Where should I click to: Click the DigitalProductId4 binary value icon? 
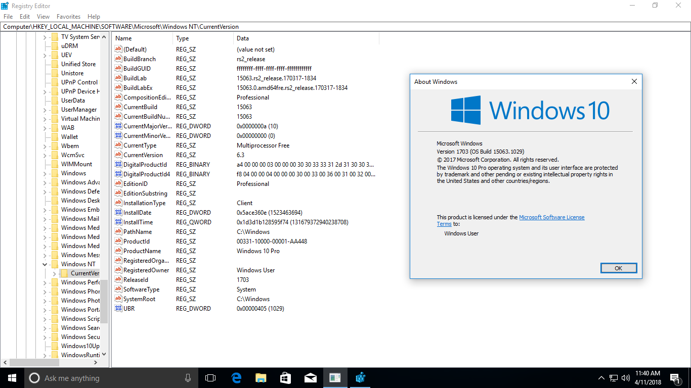click(x=118, y=174)
